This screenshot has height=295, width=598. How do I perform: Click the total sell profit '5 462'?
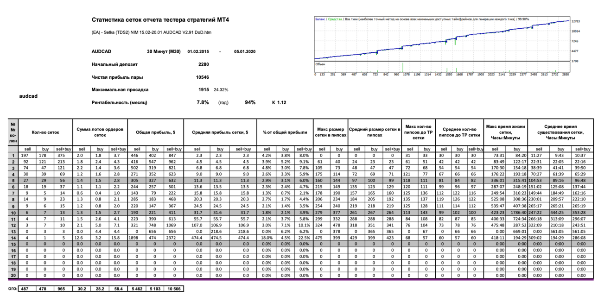tap(137, 289)
